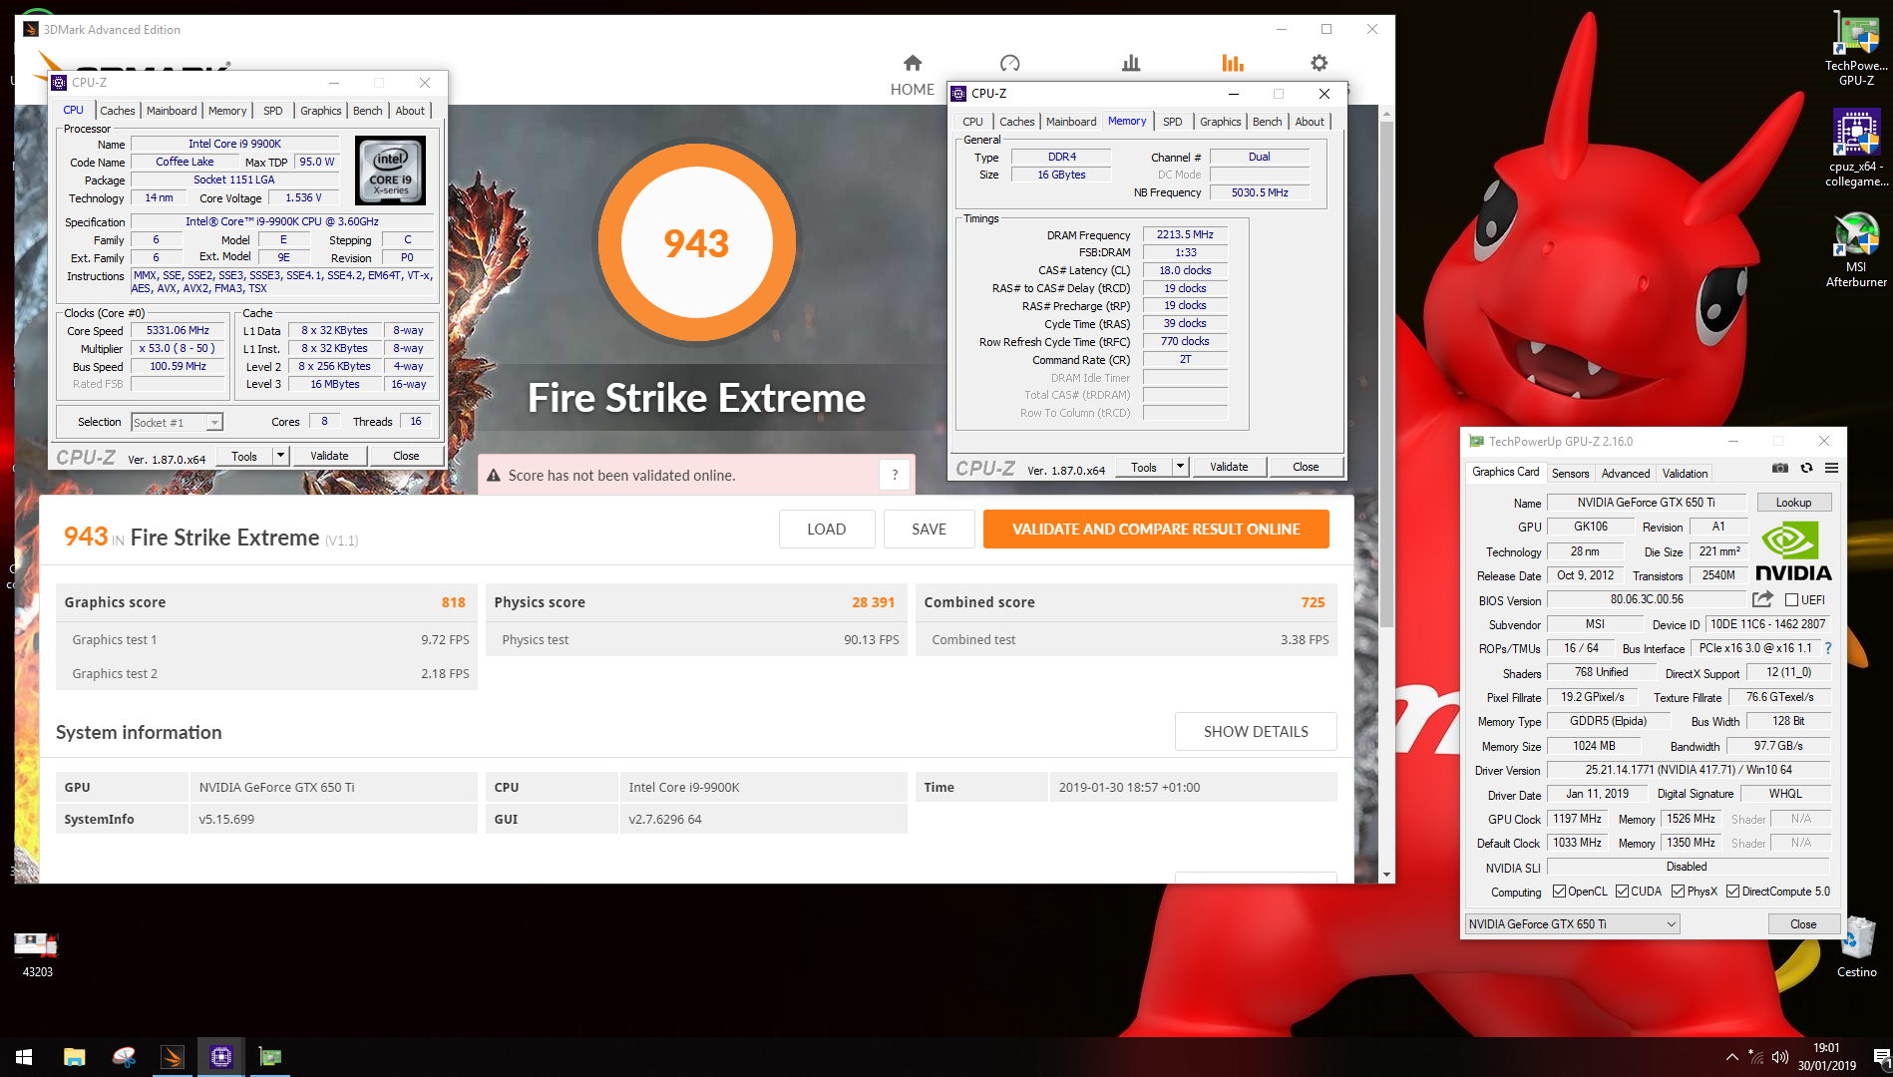Click Tools button in left CPU-Z window

244,456
